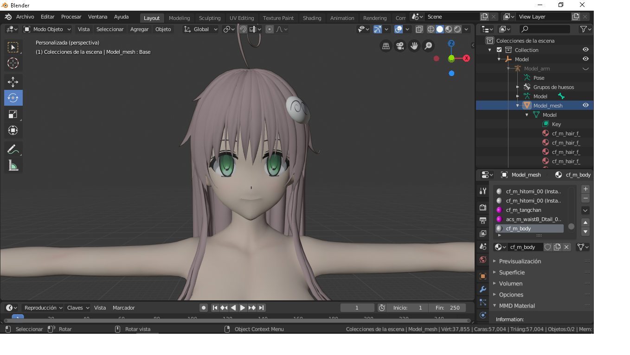
Task: Pick the Scale tool
Action: coord(13,114)
